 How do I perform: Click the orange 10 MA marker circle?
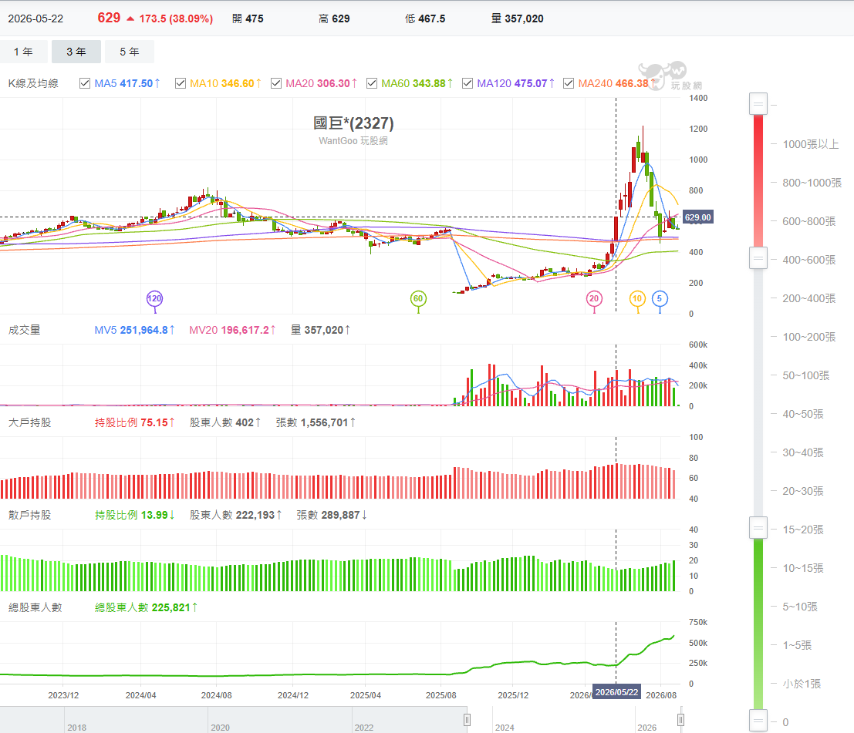[637, 298]
